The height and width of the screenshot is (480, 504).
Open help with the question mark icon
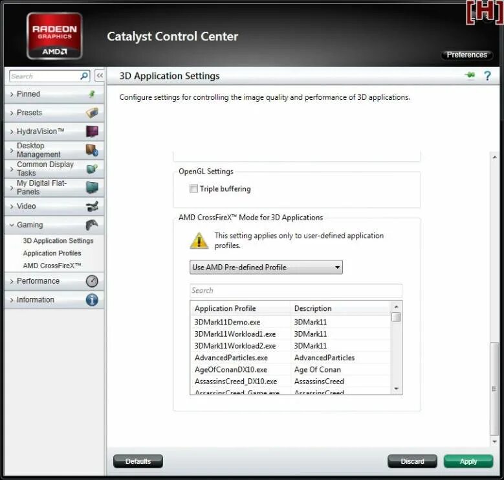pos(487,76)
